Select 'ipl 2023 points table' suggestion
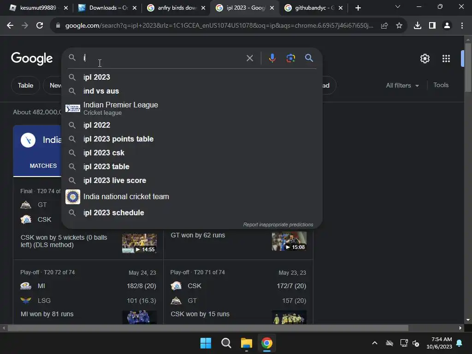Screen dimensions: 472x354 192,139
